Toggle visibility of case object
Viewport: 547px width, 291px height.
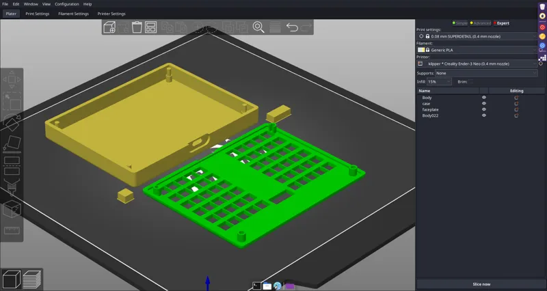[x=484, y=104]
